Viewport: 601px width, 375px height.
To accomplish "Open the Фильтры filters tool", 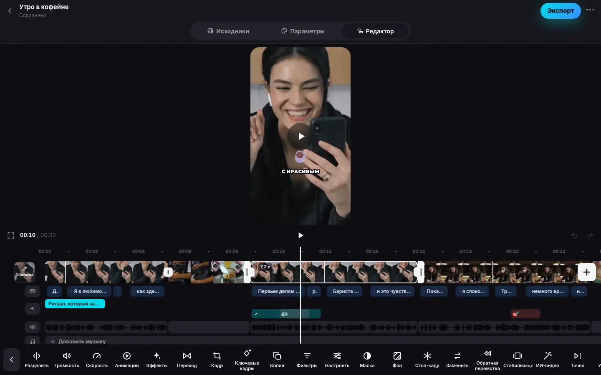I will pyautogui.click(x=307, y=360).
